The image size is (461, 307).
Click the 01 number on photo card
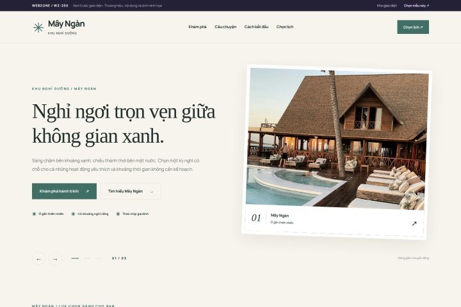pos(256,217)
